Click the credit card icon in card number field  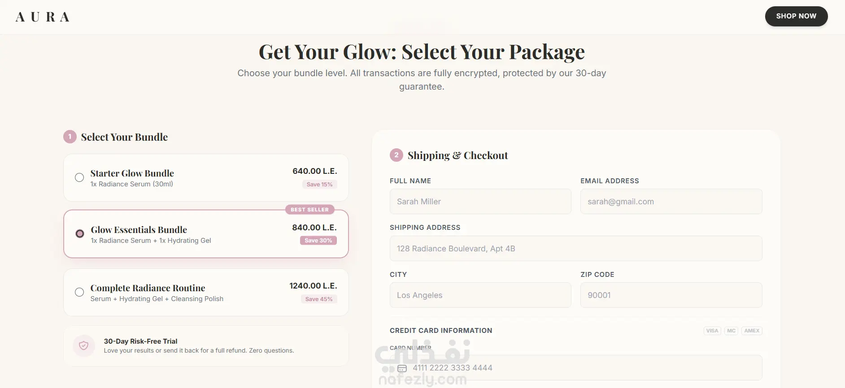coord(402,368)
